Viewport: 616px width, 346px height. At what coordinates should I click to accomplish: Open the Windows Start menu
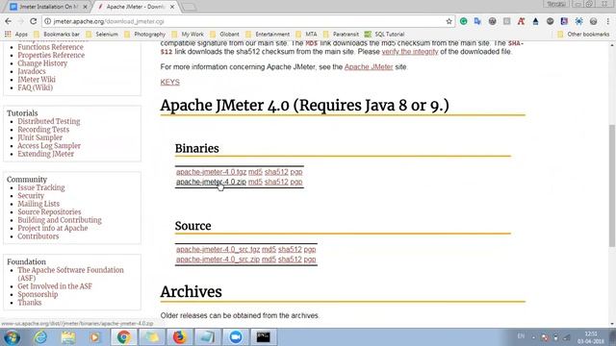coord(12,337)
